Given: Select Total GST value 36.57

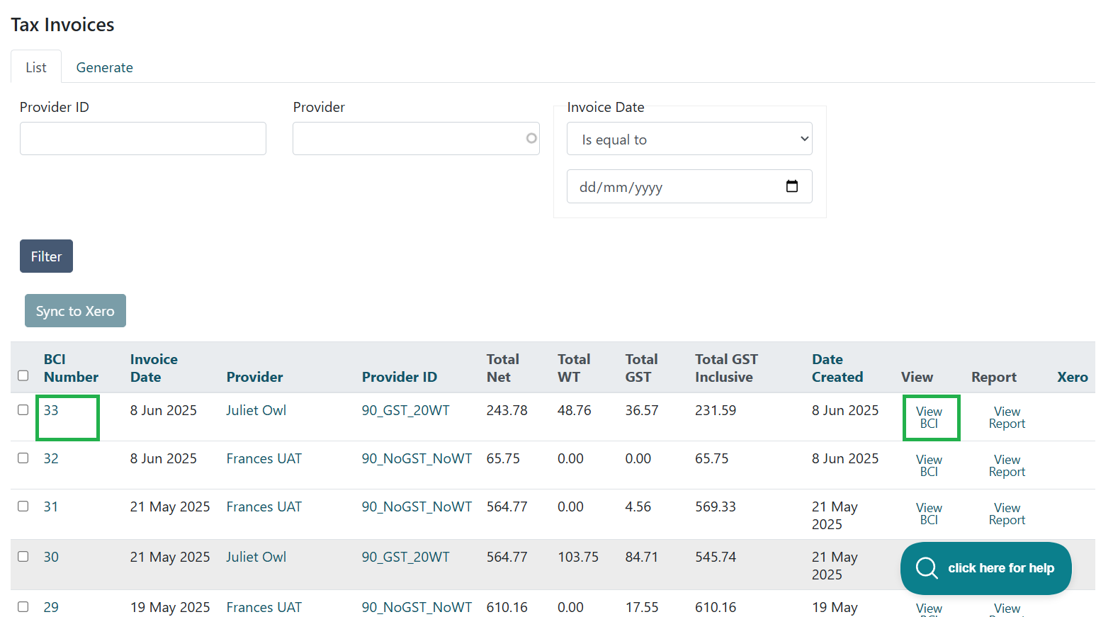Looking at the screenshot, I should coord(641,410).
